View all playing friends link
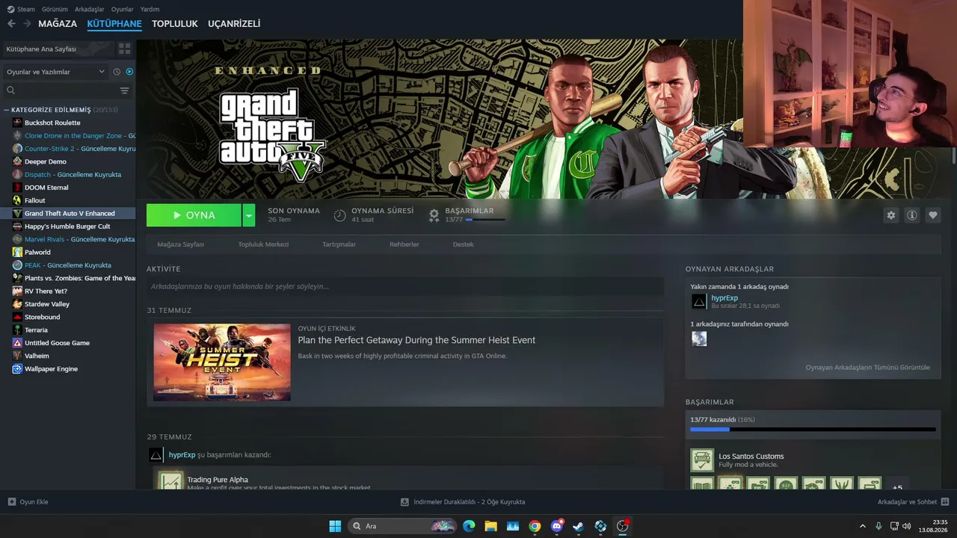957x538 pixels. click(x=868, y=368)
